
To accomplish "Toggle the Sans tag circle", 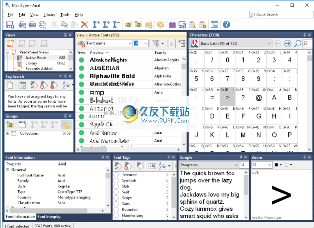I will 116,204.
